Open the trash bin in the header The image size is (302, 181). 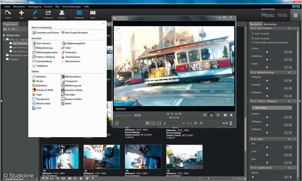pyautogui.click(x=295, y=15)
